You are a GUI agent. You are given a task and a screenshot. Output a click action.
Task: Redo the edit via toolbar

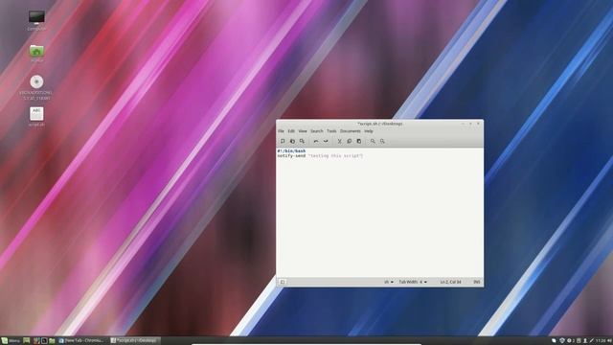coord(326,141)
